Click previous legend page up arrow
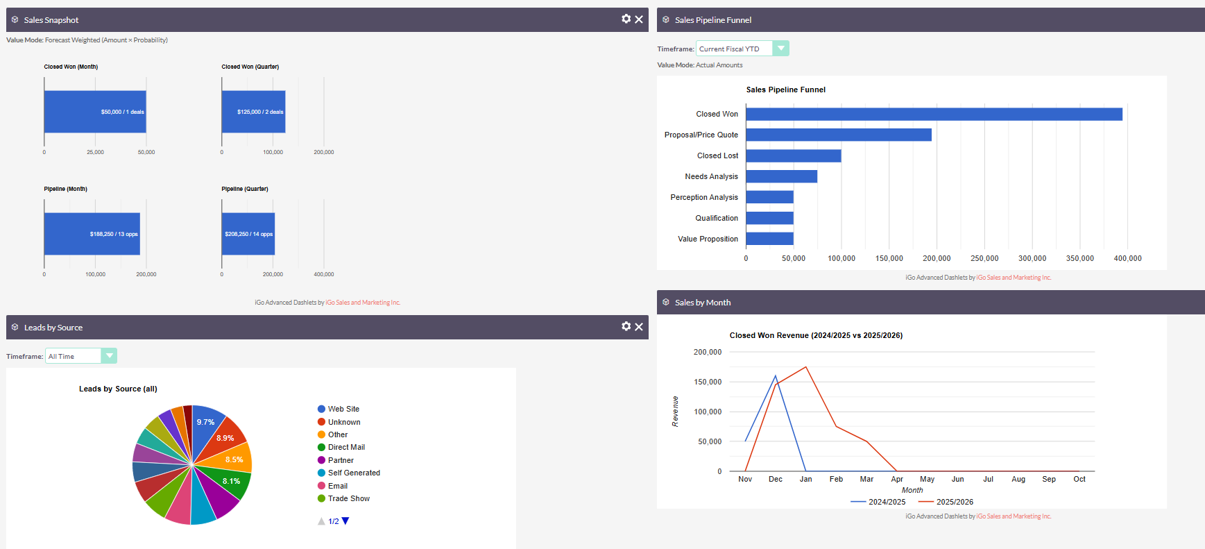 [321, 521]
